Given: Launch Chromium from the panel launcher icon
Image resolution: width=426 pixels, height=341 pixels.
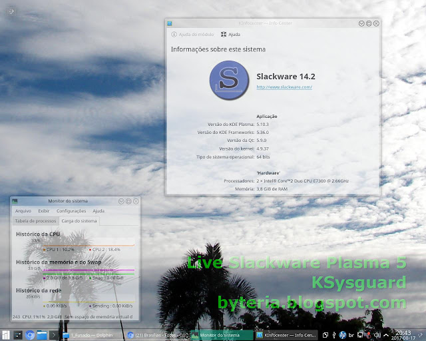Looking at the screenshot, I should pyautogui.click(x=30, y=335).
